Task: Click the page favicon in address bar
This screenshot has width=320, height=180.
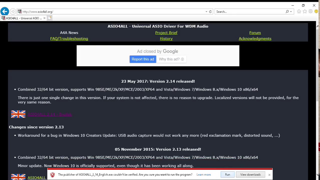Action: [x=19, y=11]
